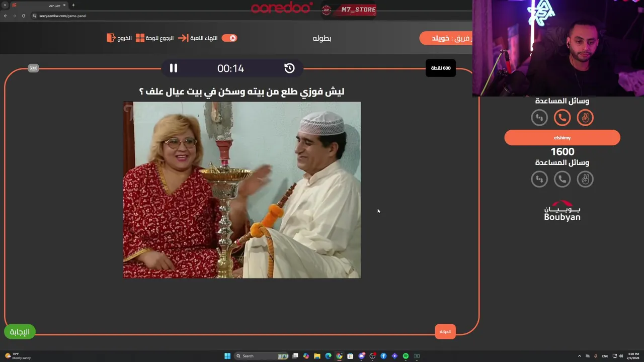Open Spotify from the taskbar
Image resolution: width=644 pixels, height=362 pixels.
pos(406,356)
